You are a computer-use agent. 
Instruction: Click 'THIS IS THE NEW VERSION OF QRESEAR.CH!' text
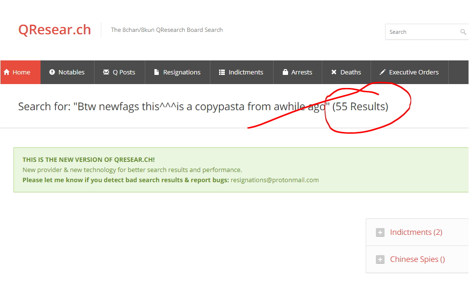[x=88, y=160]
